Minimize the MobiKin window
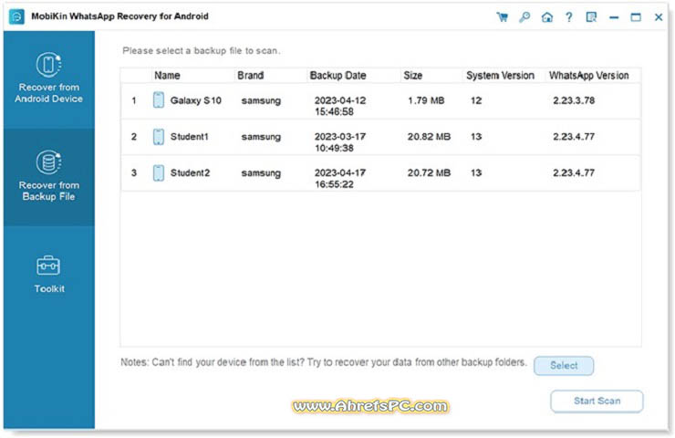Screen dimensions: 675x438 [614, 17]
